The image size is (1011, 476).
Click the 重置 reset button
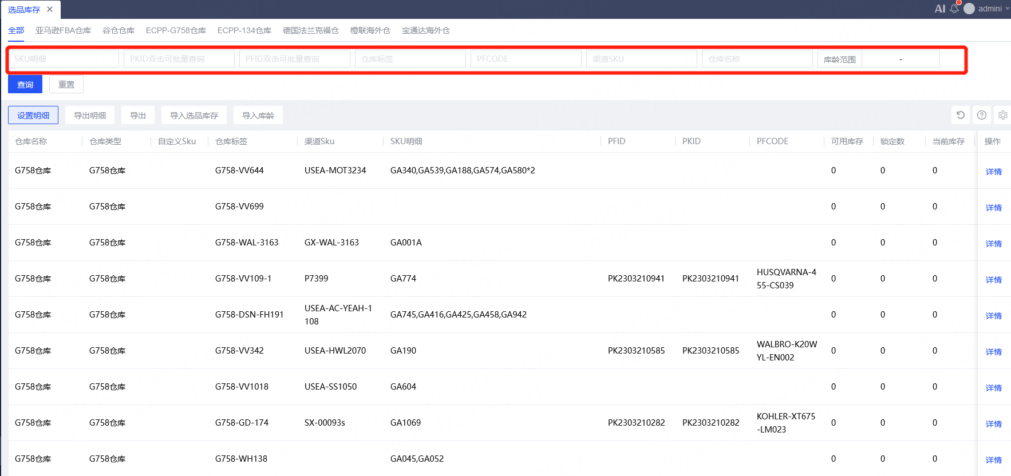pyautogui.click(x=66, y=85)
